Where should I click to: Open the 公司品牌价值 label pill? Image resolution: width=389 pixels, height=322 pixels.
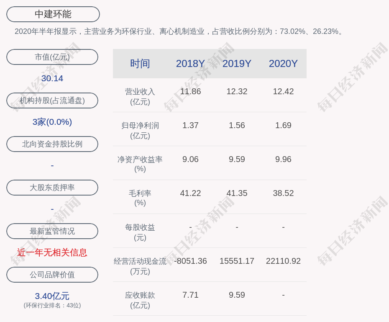pyautogui.click(x=52, y=275)
